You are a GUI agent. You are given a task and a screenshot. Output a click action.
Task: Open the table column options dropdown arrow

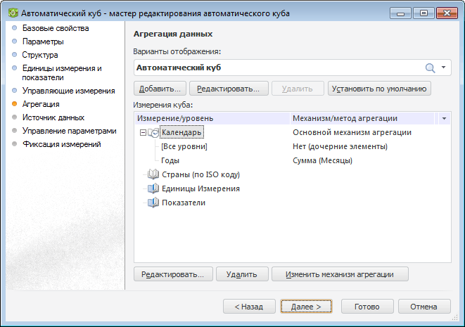pos(443,119)
